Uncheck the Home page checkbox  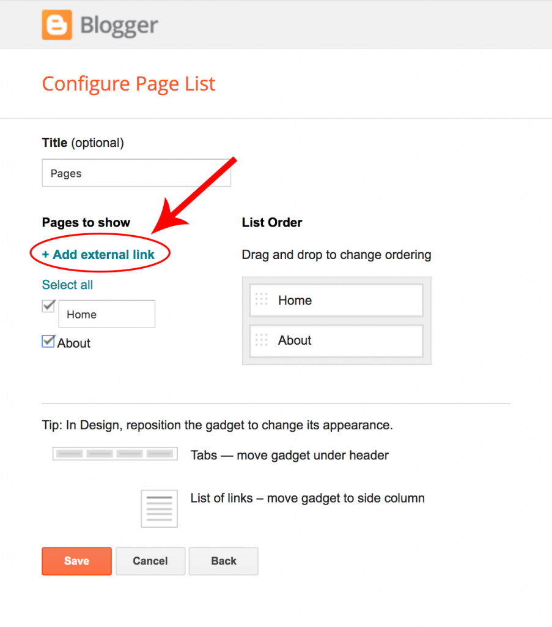coord(48,306)
